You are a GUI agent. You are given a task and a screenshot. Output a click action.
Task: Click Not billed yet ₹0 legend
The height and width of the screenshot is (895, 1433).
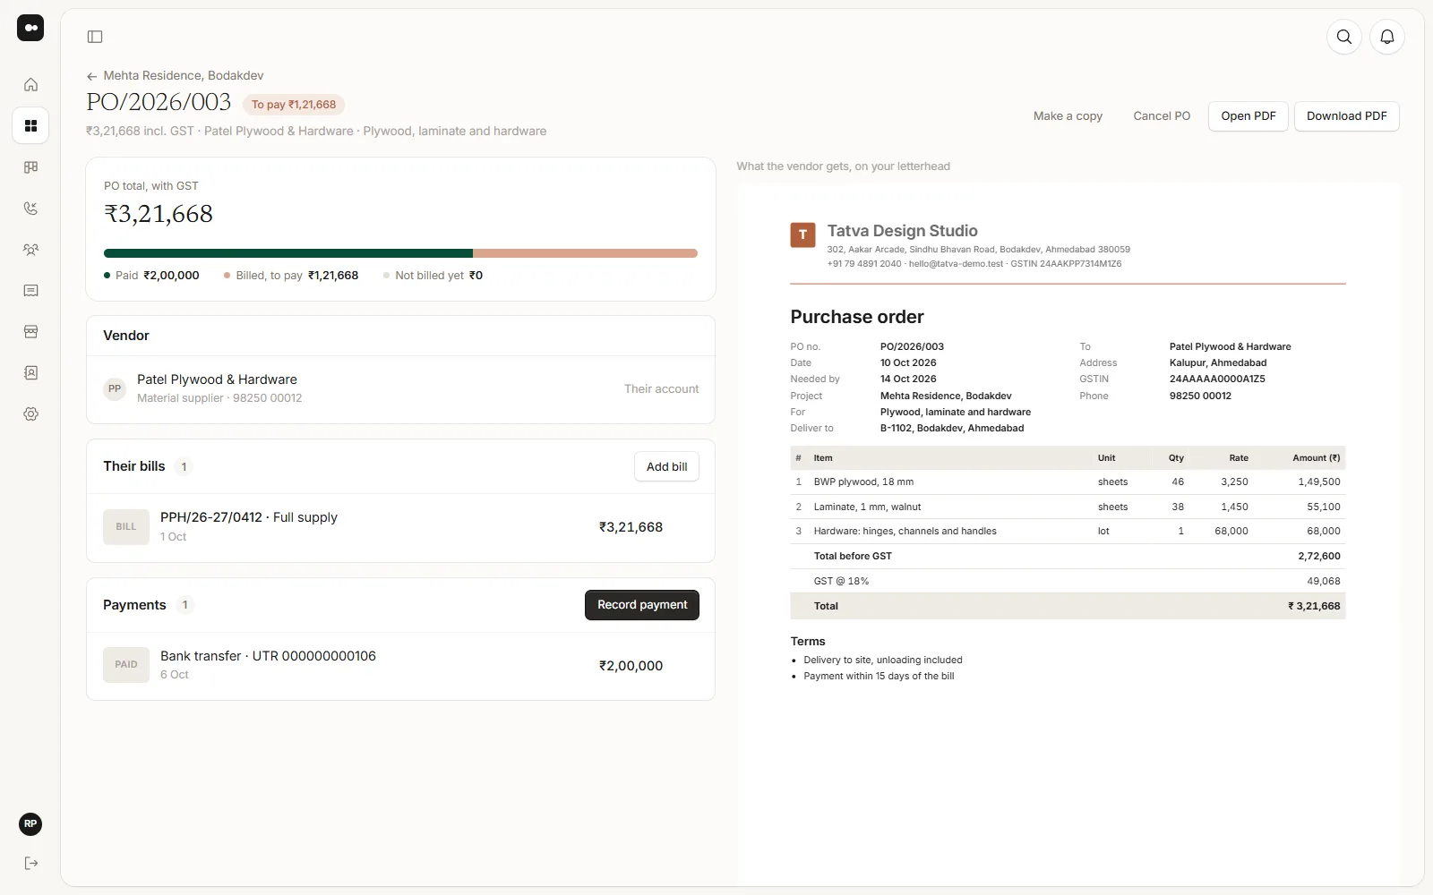point(433,276)
